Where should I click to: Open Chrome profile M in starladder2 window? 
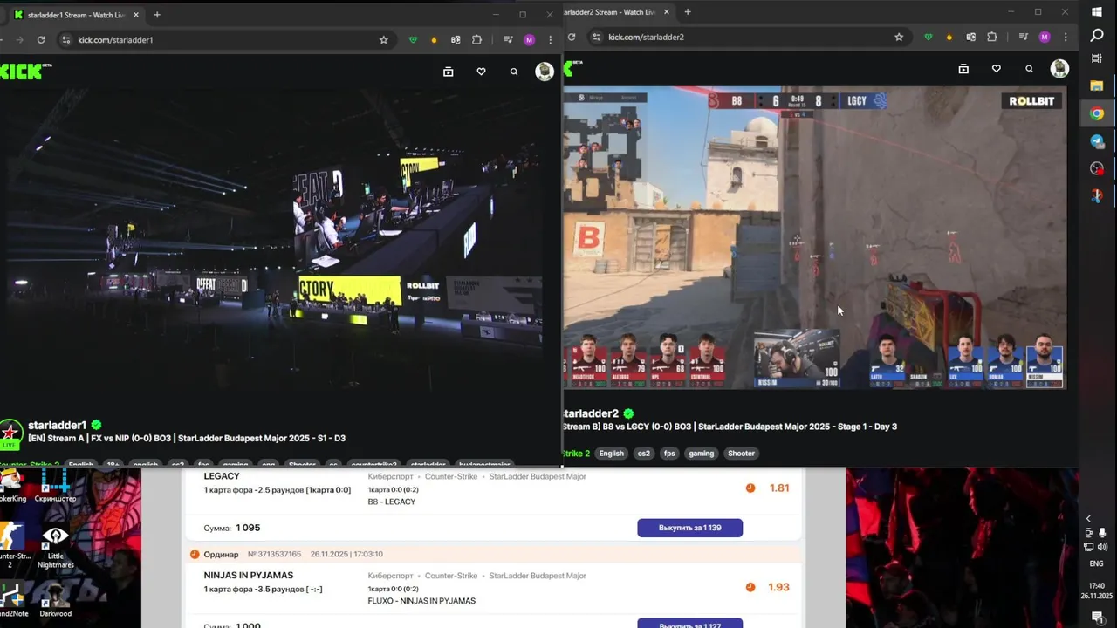click(1045, 37)
